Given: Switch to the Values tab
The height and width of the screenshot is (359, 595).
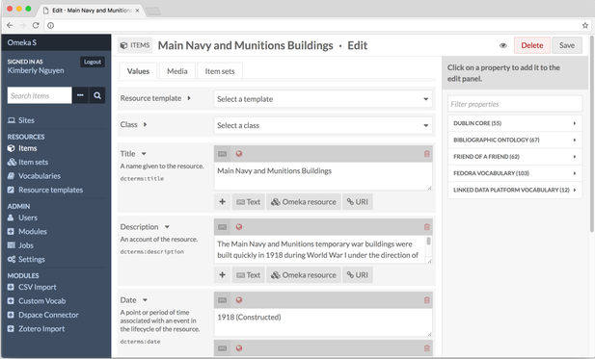Looking at the screenshot, I should [138, 71].
